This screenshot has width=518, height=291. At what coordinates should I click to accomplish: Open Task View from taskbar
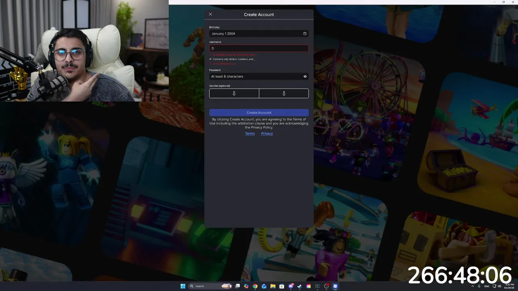238,286
